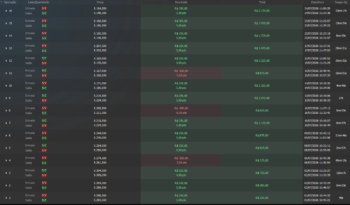Expand operation 15 row details
The image size is (350, 205).
6,23
